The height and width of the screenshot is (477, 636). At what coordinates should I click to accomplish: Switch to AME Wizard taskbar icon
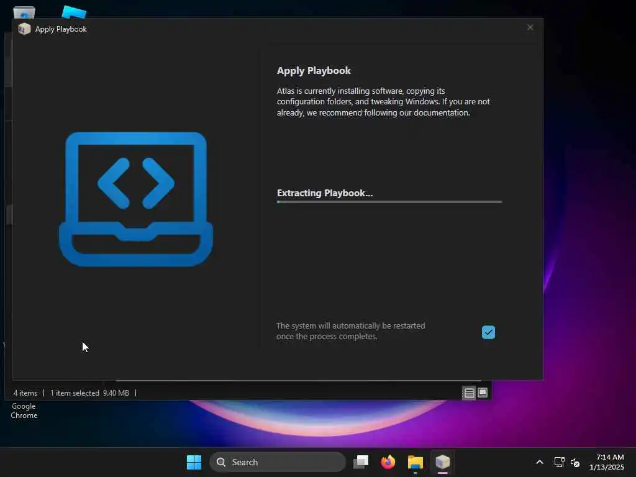(442, 462)
